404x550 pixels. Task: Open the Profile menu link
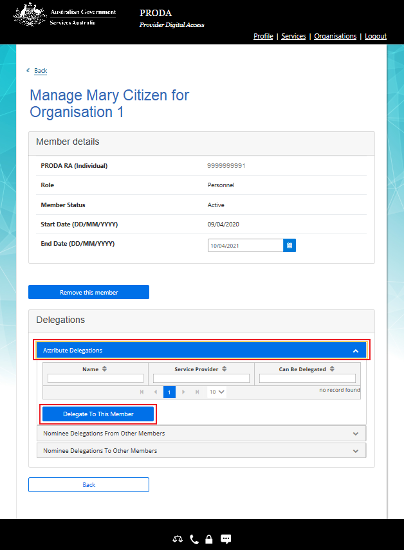[263, 37]
